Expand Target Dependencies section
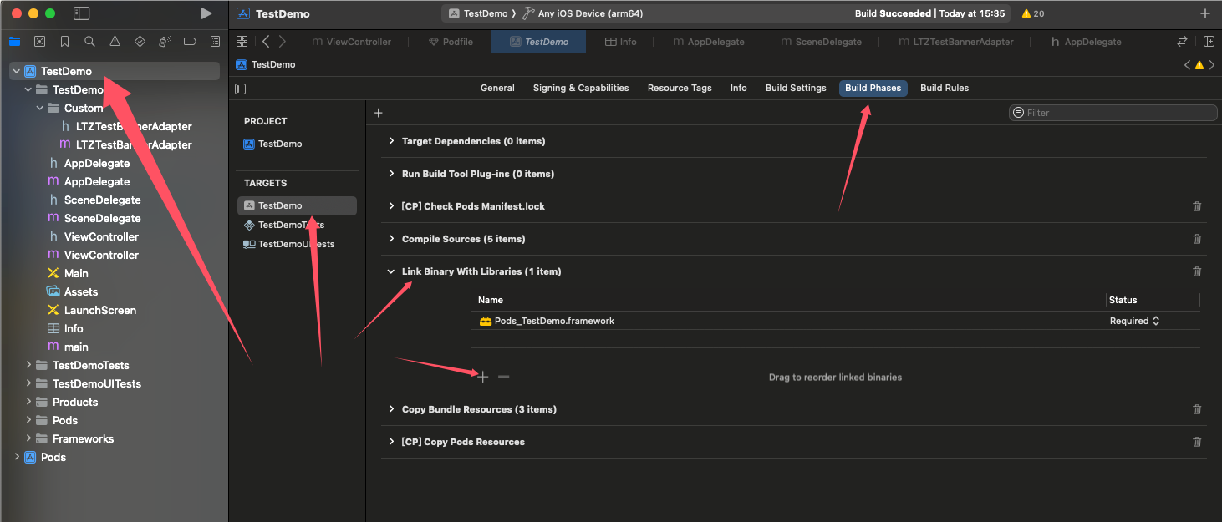 pos(390,141)
